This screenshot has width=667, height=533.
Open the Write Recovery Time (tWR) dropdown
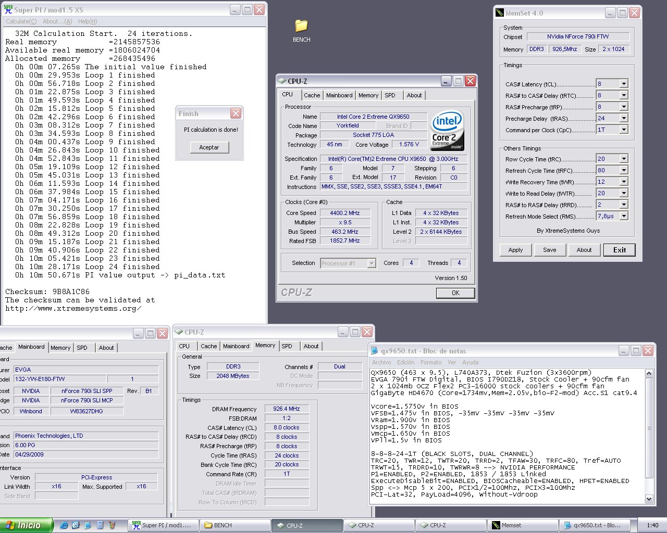[624, 182]
